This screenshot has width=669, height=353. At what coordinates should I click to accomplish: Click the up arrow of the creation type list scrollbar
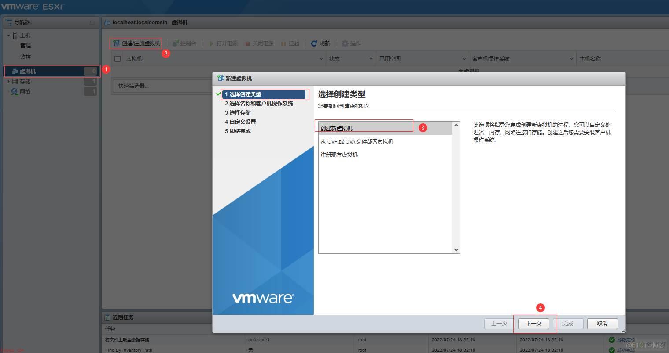point(456,126)
